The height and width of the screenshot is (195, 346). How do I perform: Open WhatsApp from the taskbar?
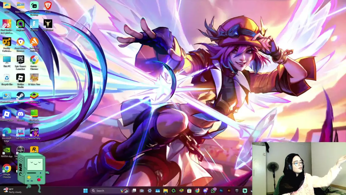click(x=213, y=191)
